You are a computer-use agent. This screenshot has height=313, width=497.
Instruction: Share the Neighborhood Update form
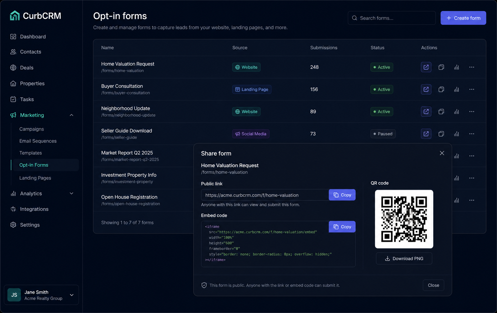(426, 111)
